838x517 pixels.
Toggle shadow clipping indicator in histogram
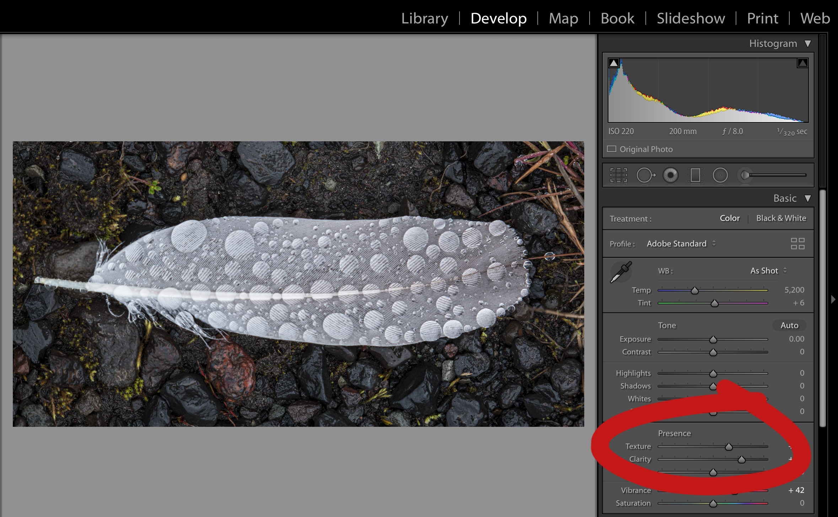[614, 63]
